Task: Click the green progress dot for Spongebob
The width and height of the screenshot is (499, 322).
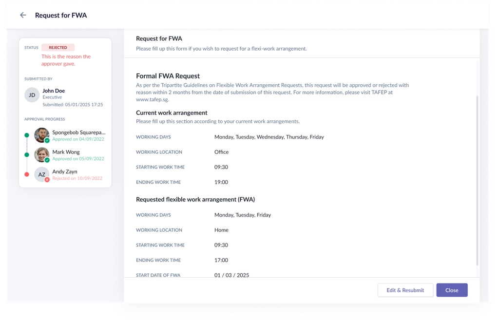Action: (27, 135)
